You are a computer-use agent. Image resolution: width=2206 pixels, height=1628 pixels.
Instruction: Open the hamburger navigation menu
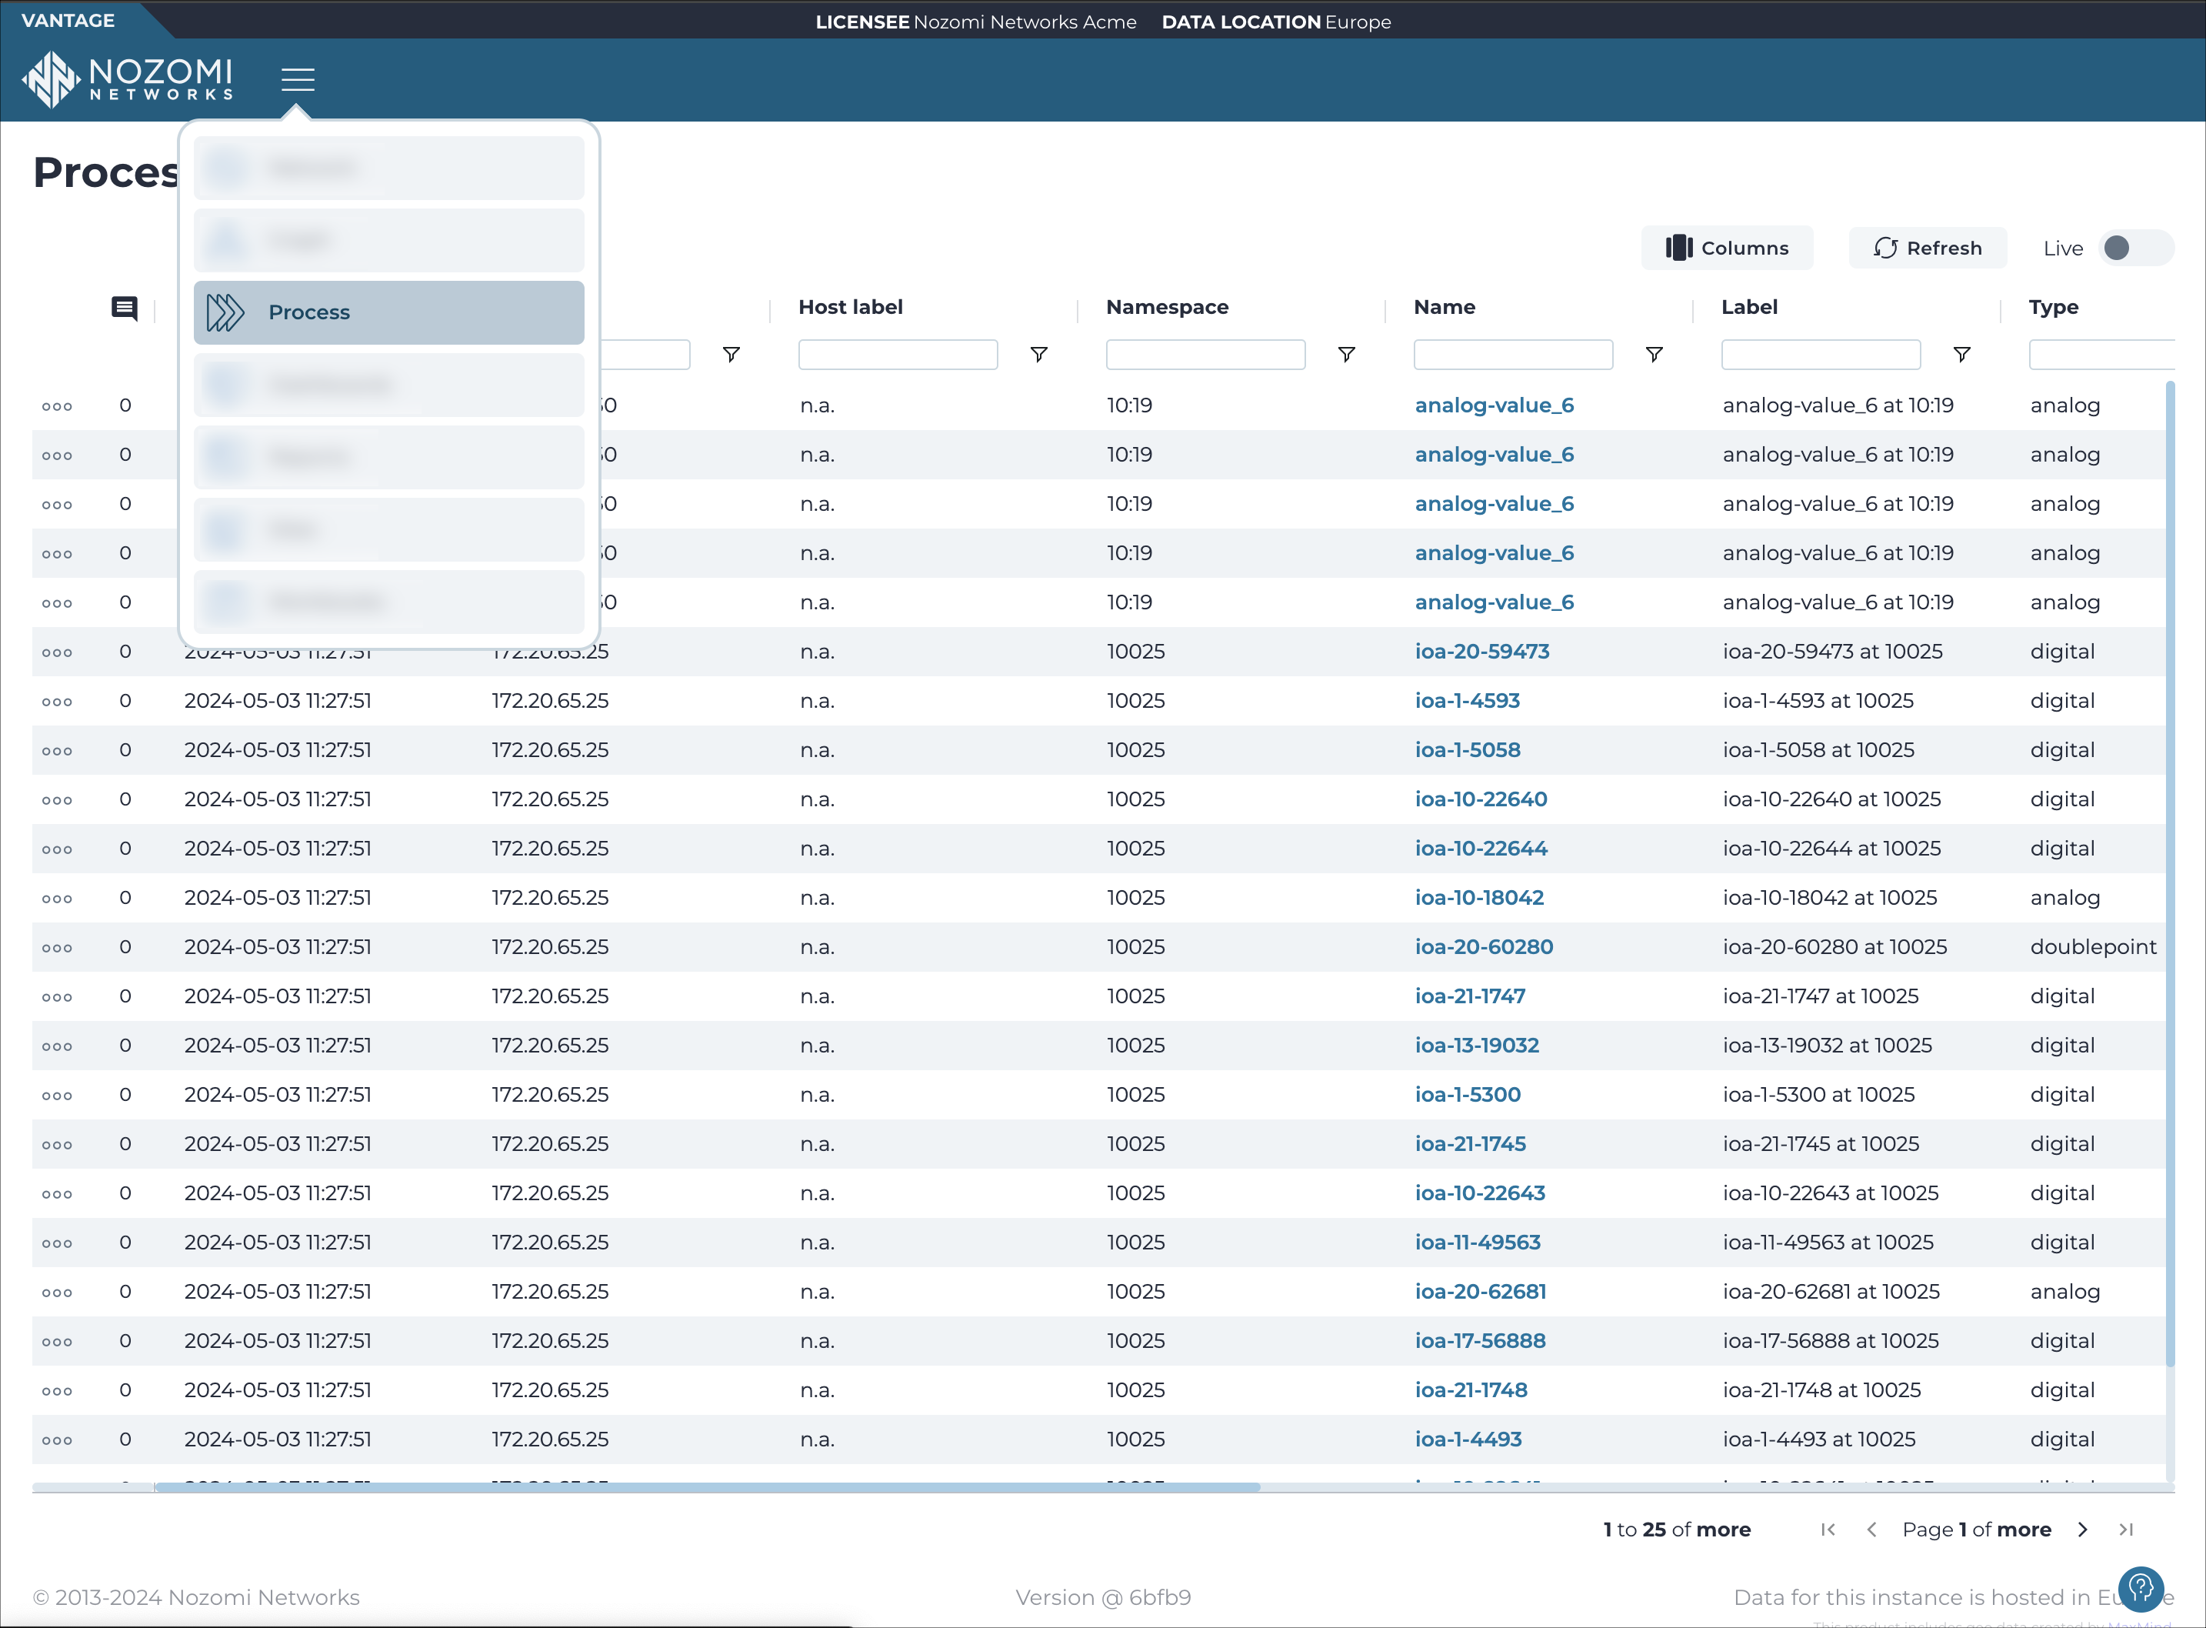(x=298, y=78)
